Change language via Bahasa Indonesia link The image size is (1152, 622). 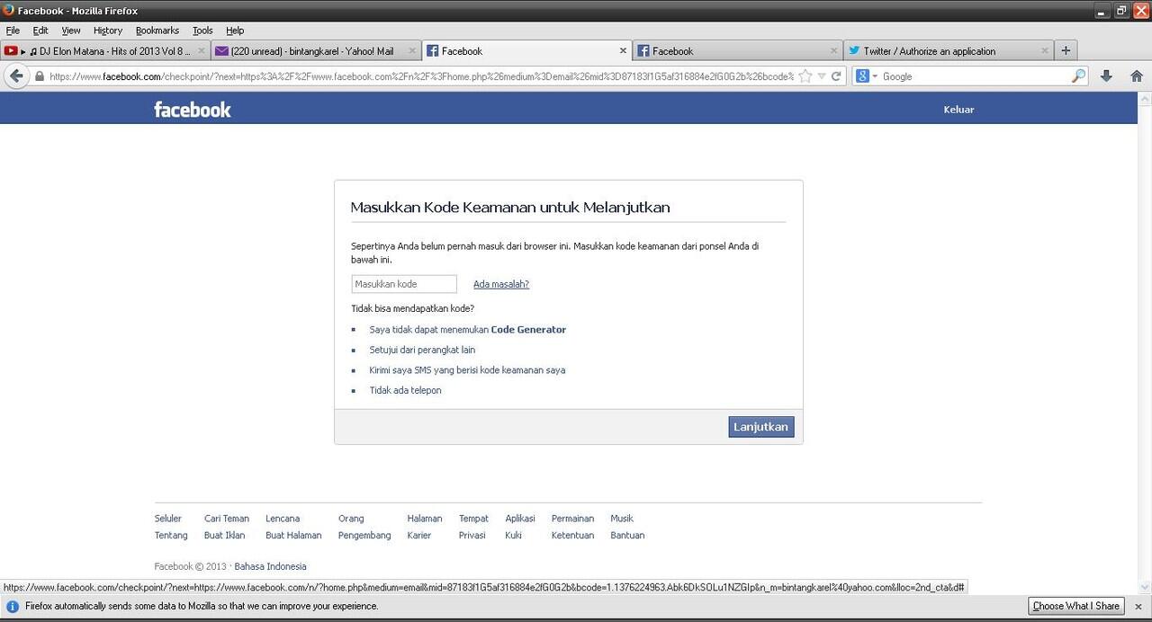[270, 567]
